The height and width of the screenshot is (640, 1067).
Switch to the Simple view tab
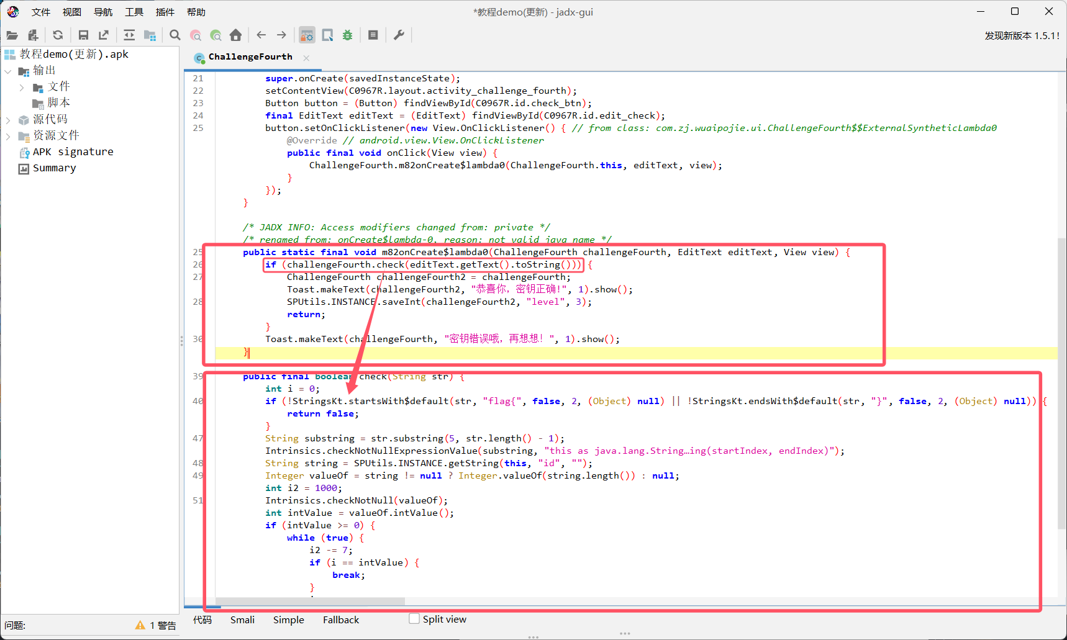289,620
